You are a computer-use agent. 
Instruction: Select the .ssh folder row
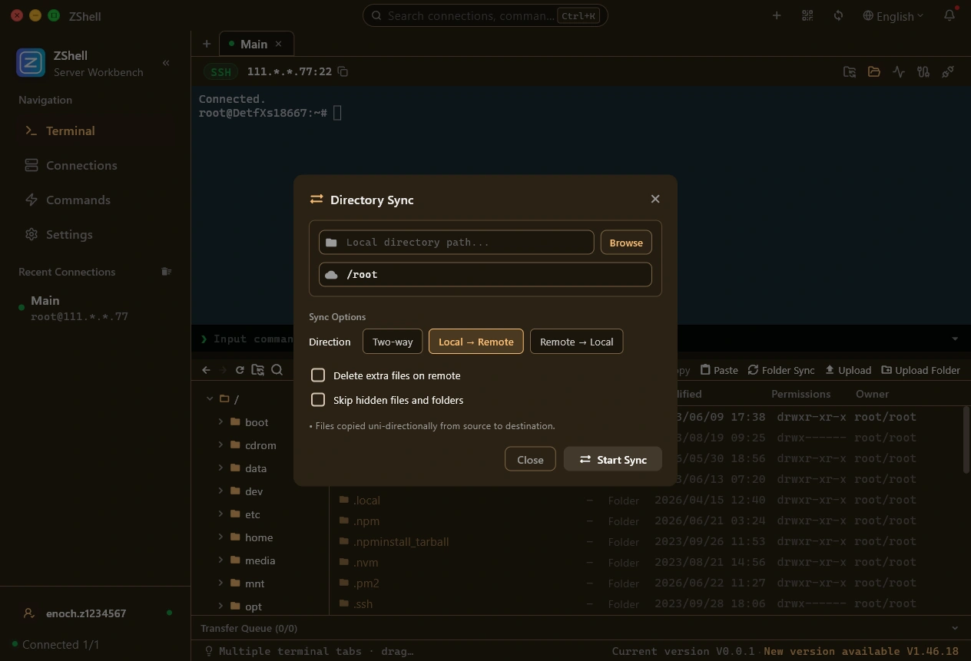[x=648, y=603]
